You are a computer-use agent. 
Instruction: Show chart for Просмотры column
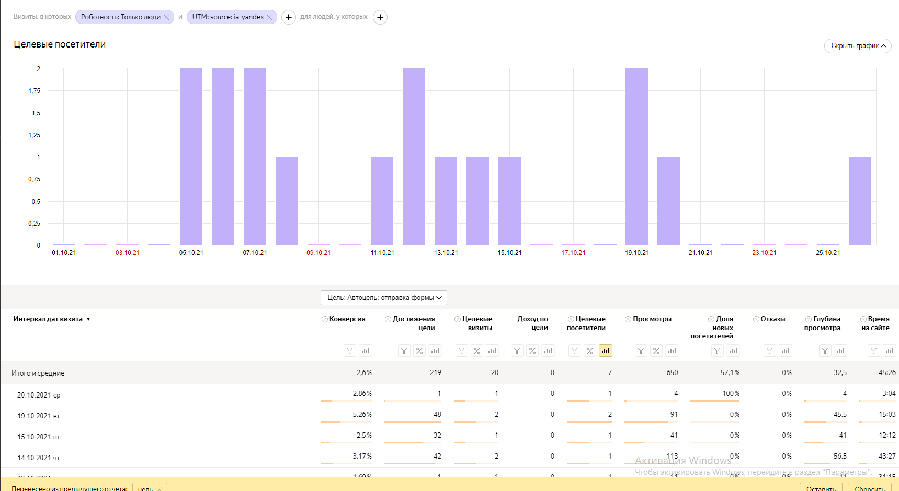point(672,351)
